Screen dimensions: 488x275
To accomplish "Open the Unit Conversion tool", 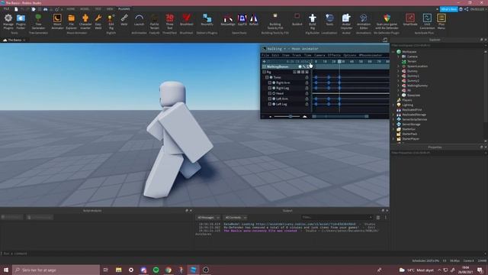I will click(427, 21).
